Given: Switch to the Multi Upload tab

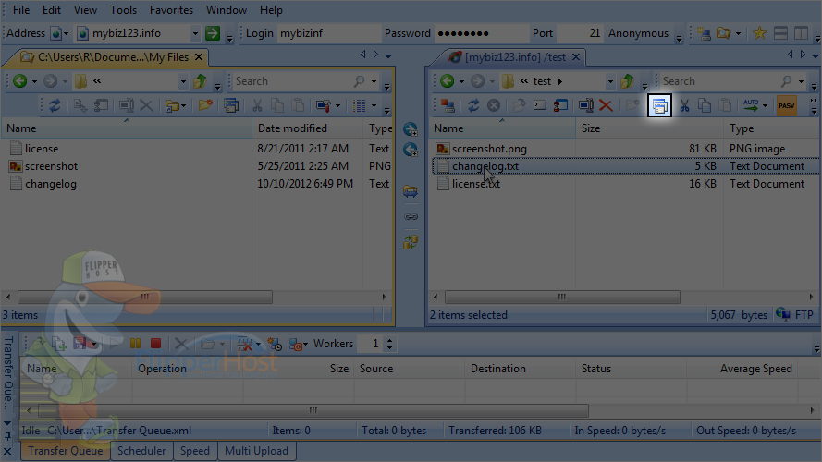Looking at the screenshot, I should 256,451.
